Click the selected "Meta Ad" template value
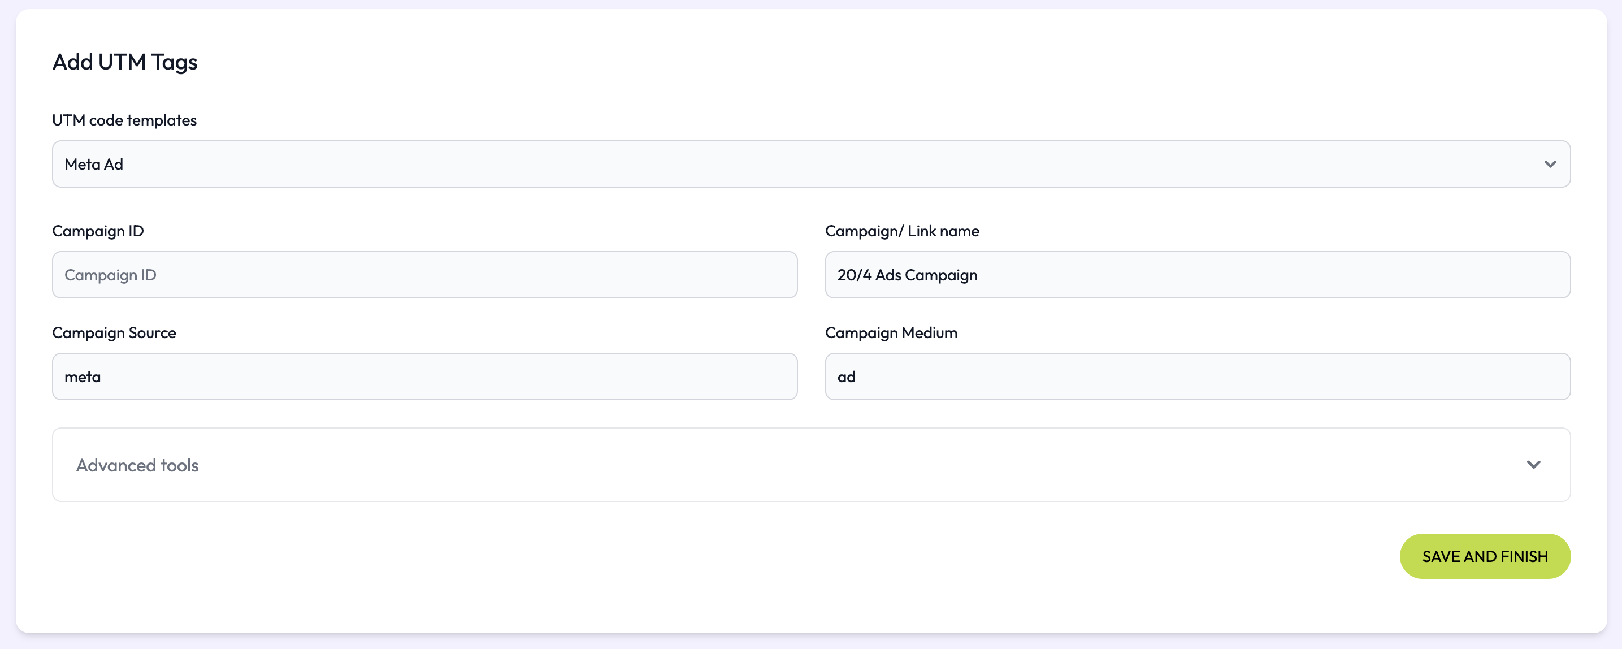Viewport: 1622px width, 649px height. pyautogui.click(x=94, y=165)
